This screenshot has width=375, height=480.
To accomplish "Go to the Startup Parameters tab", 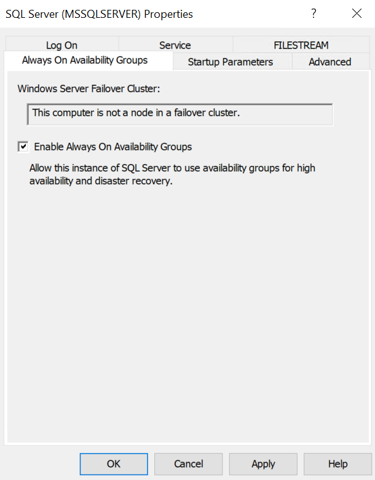I will click(230, 62).
